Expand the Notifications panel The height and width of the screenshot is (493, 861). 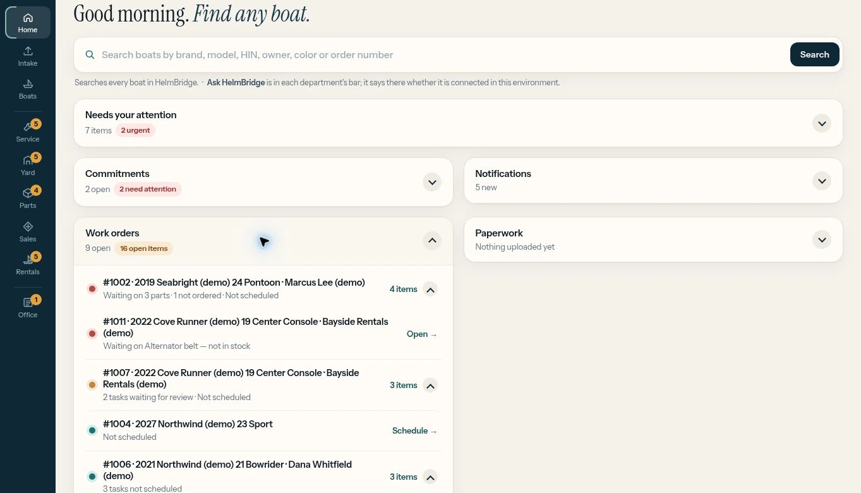[822, 181]
